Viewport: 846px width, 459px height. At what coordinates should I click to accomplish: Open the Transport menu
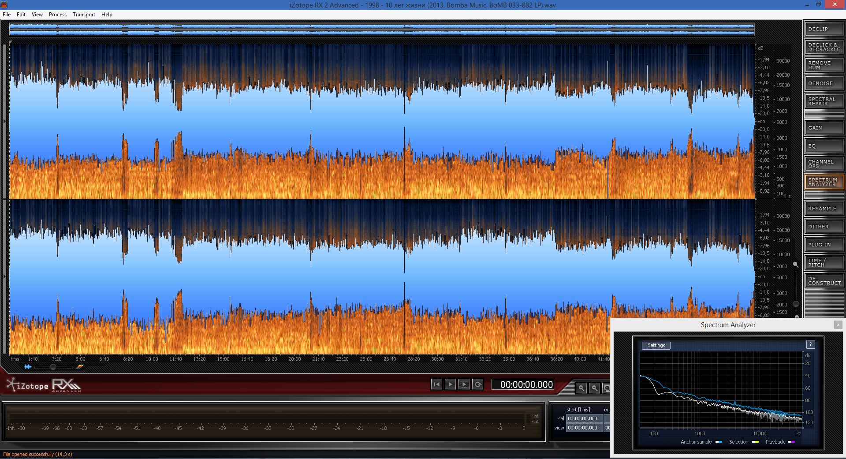coord(84,15)
